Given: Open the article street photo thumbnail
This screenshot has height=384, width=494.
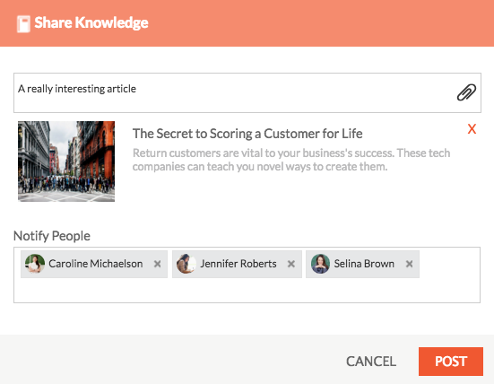Looking at the screenshot, I should [x=66, y=161].
